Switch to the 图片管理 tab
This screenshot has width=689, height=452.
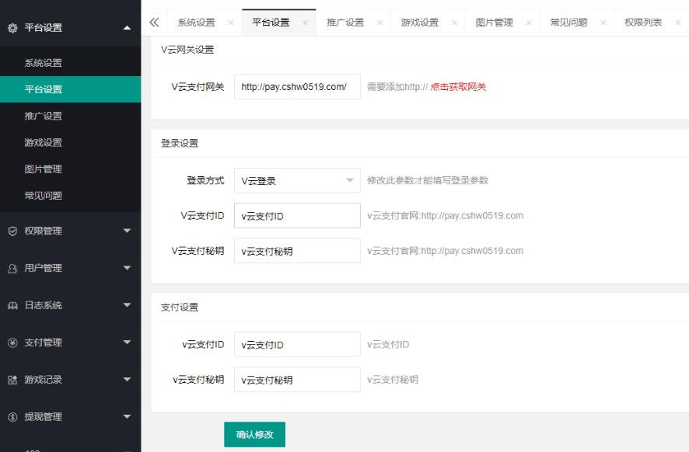click(494, 23)
